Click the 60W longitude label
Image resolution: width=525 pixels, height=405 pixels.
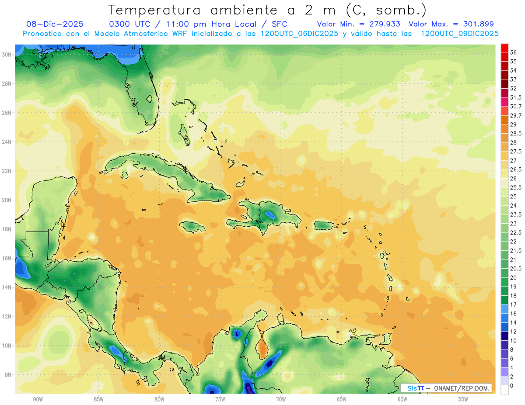point(402,399)
